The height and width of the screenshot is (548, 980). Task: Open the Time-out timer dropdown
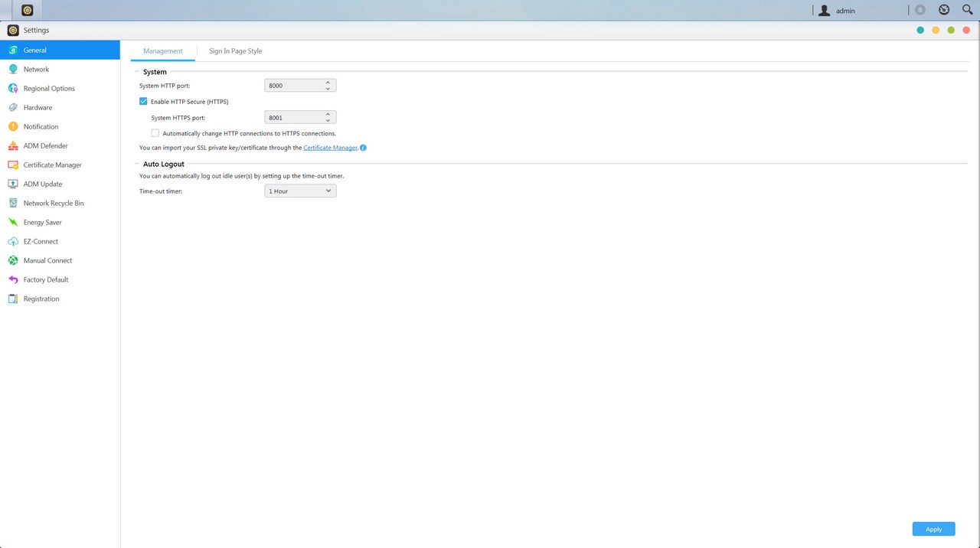point(300,191)
